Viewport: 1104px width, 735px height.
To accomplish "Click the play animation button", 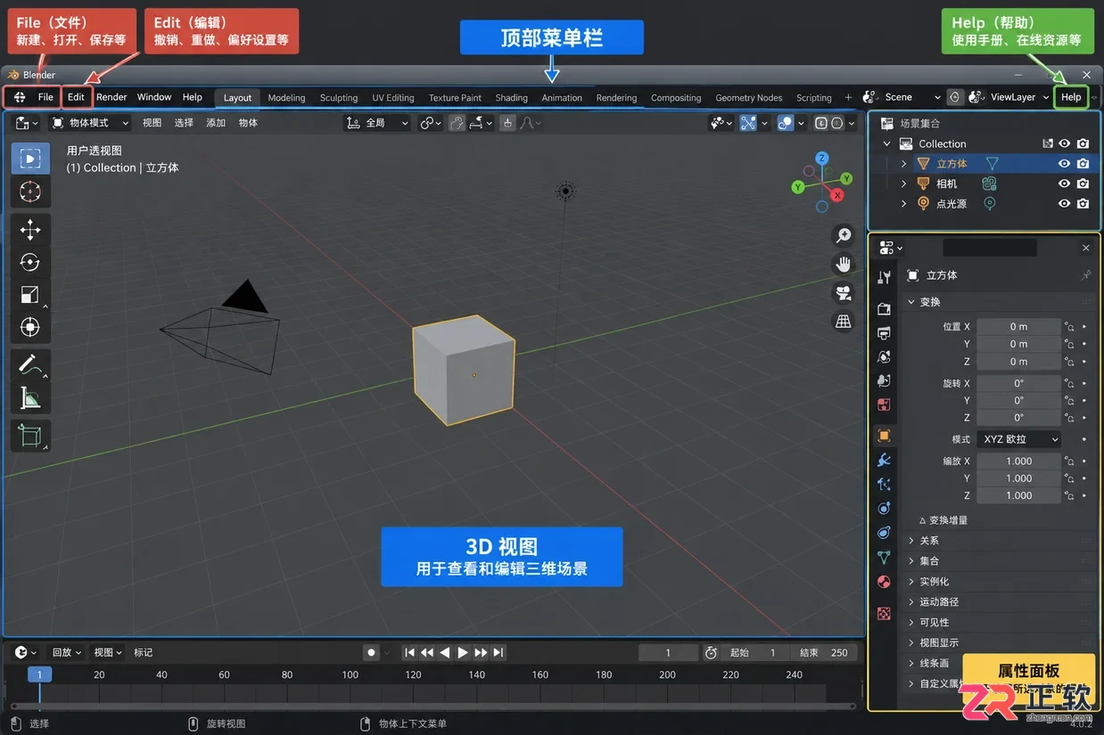I will pos(463,652).
